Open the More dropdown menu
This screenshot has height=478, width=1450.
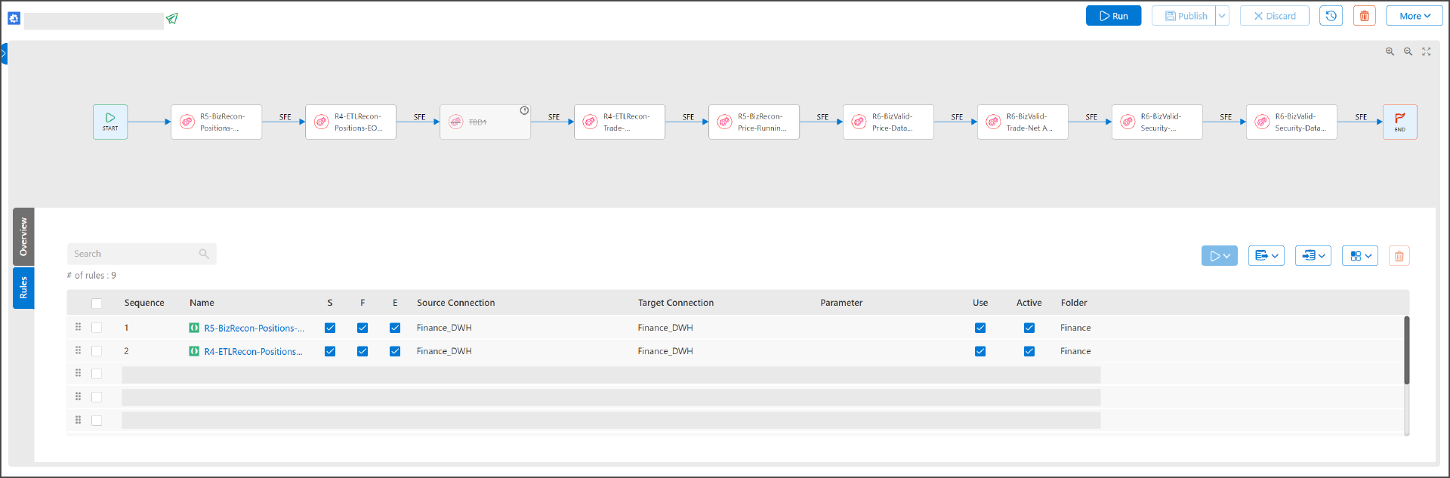[x=1414, y=16]
